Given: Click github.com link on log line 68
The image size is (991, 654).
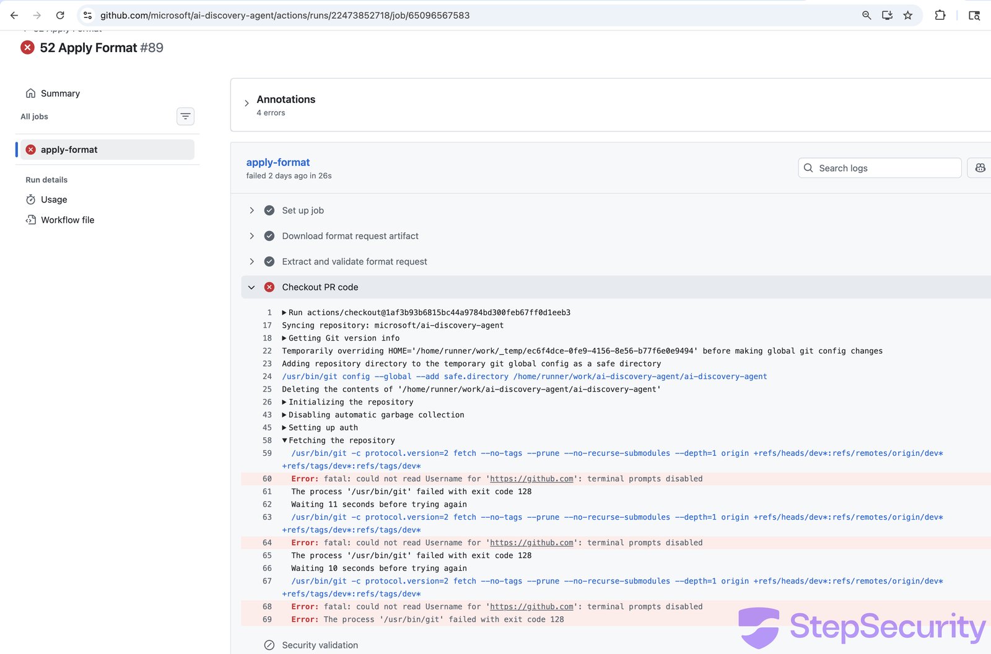Looking at the screenshot, I should click(531, 607).
